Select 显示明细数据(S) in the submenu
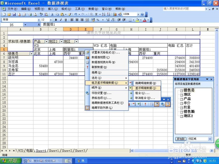 (x=145, y=88)
